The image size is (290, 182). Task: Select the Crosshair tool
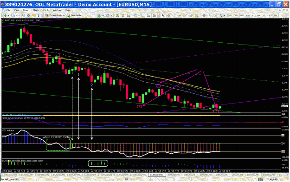(x=169, y=15)
